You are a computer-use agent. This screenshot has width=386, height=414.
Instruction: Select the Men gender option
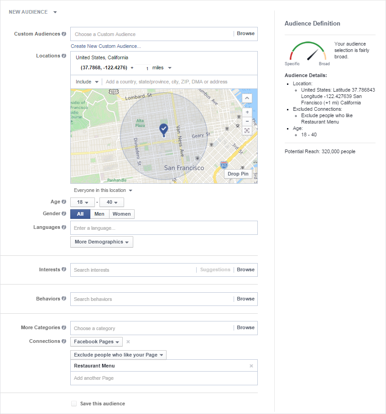click(x=99, y=213)
